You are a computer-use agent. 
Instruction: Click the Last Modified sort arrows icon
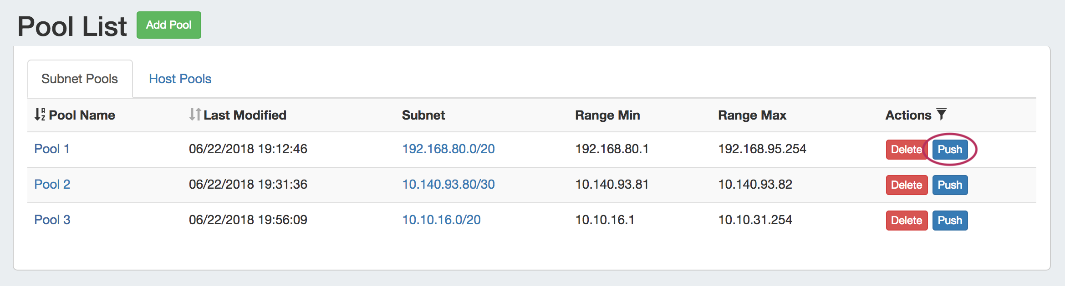(195, 115)
